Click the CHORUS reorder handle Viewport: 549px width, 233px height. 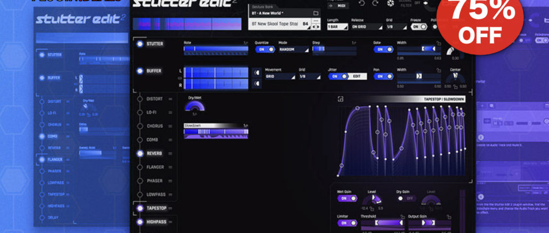(171, 126)
